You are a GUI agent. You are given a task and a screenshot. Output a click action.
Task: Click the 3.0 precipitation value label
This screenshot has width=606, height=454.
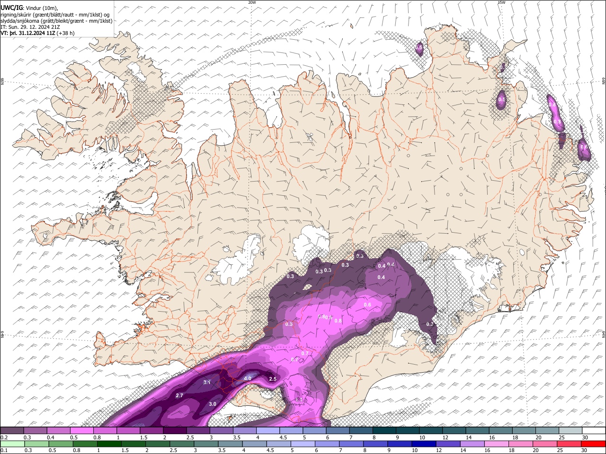[x=213, y=404]
